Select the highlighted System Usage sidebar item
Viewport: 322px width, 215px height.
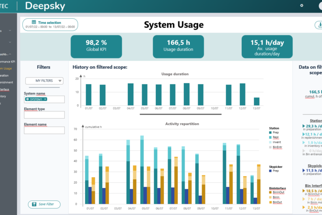[6, 69]
